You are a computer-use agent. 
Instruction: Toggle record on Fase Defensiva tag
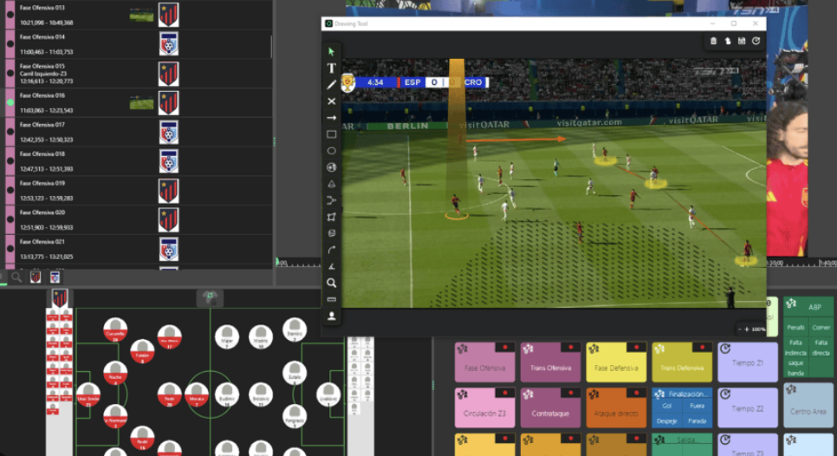(x=636, y=348)
